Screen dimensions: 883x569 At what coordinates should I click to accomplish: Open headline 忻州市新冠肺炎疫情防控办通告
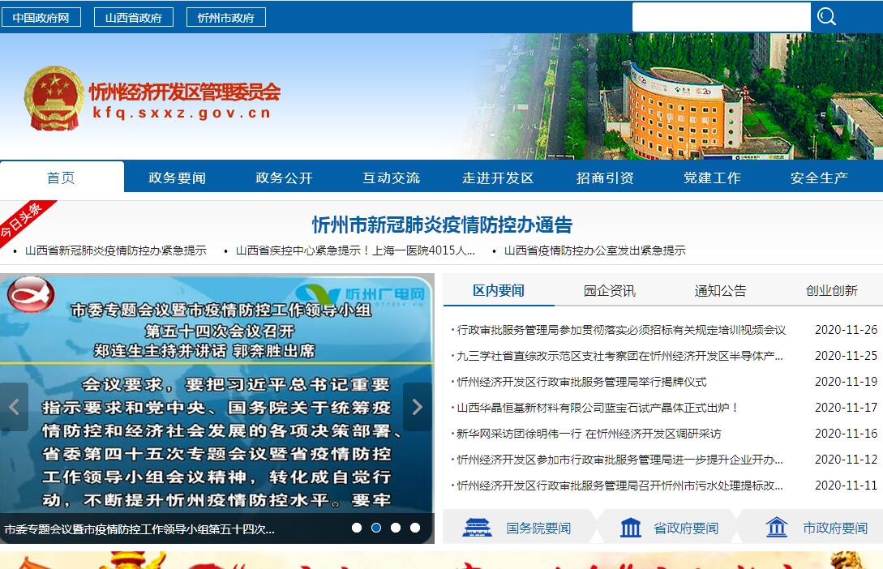[x=442, y=225]
